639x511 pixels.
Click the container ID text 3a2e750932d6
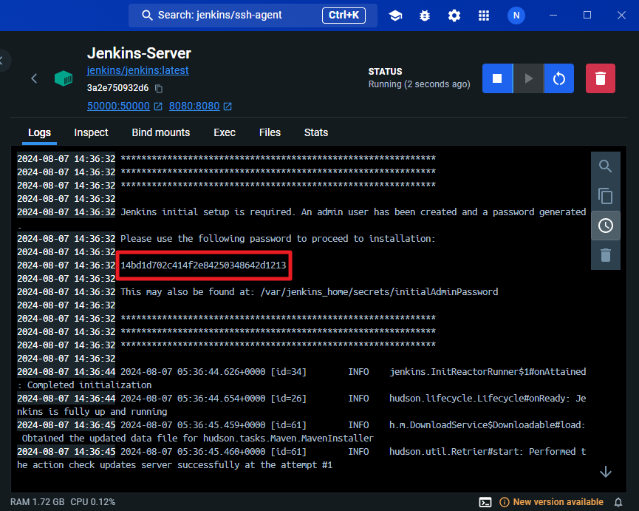coord(117,88)
